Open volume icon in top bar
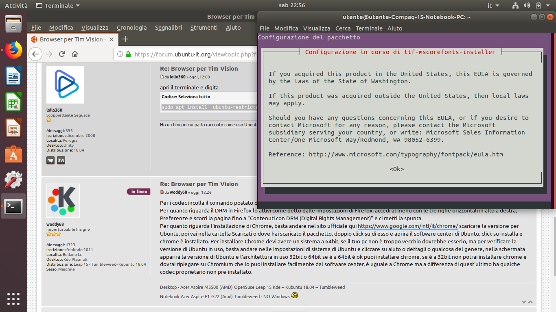The width and height of the screenshot is (556, 312). coord(527,6)
